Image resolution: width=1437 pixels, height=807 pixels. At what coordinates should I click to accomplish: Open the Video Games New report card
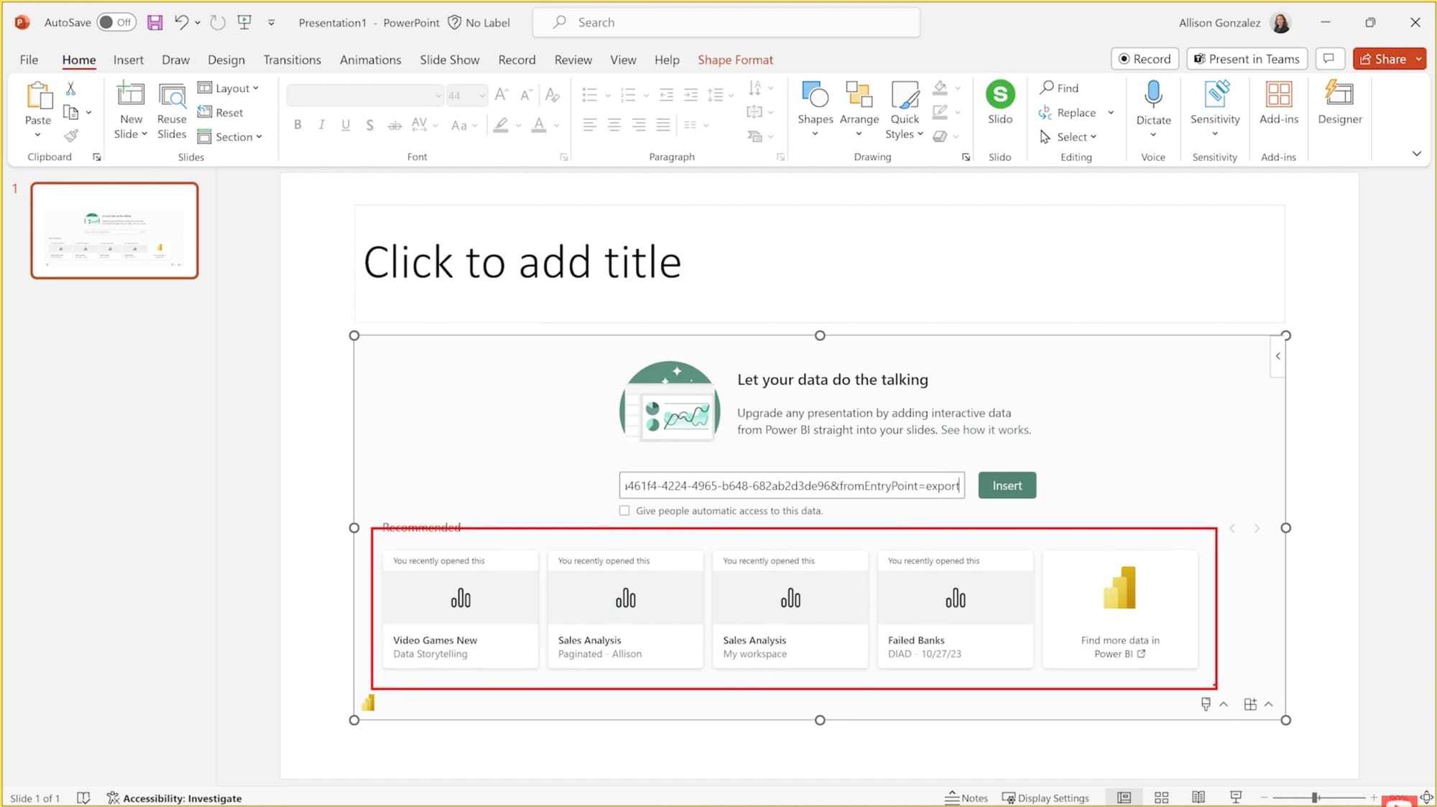point(460,610)
